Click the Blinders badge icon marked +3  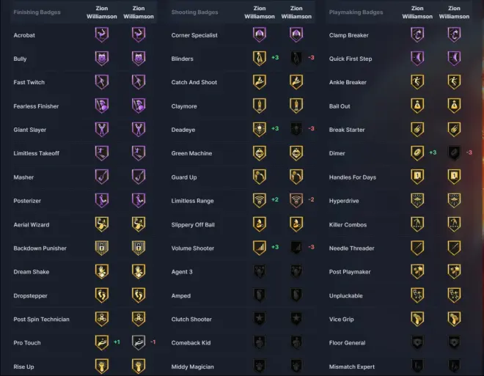pyautogui.click(x=260, y=58)
